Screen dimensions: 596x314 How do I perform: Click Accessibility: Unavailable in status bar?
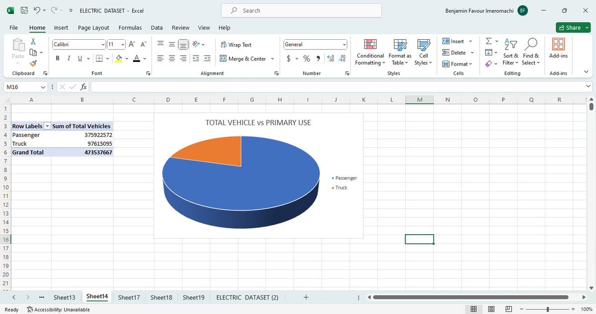(x=59, y=310)
